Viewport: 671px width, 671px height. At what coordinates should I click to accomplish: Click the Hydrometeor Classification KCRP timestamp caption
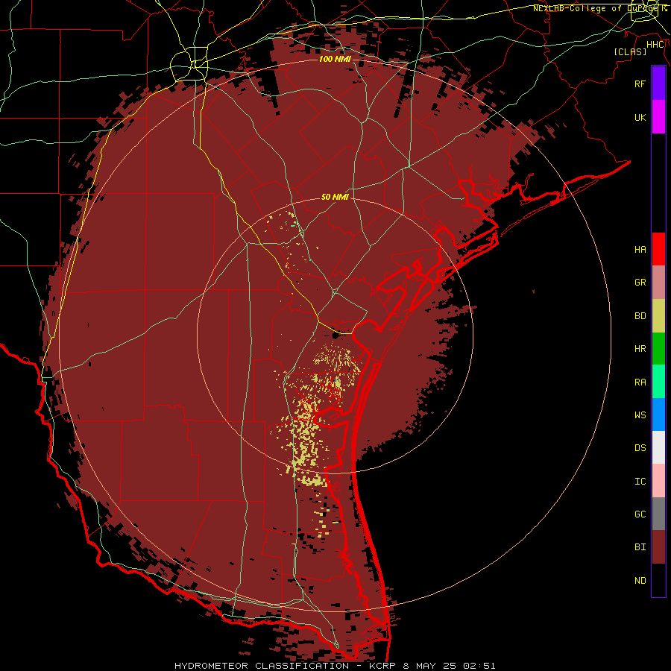(x=335, y=666)
